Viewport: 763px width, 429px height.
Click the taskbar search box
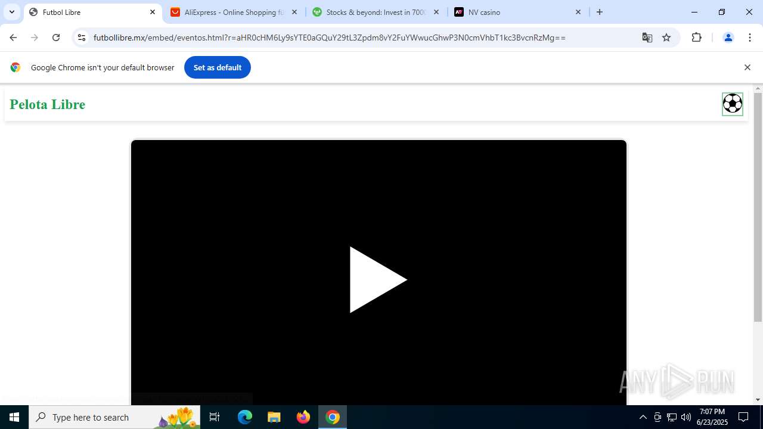[x=114, y=417]
